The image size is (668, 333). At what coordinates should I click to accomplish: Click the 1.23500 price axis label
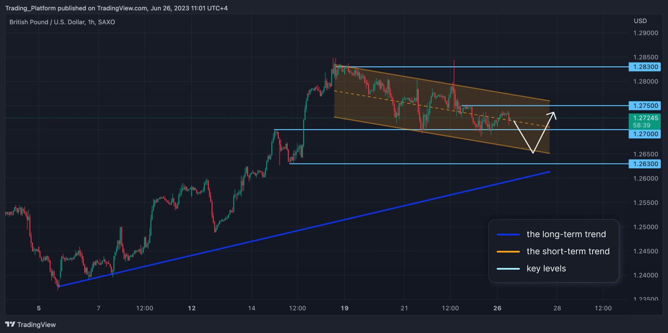[646, 299]
